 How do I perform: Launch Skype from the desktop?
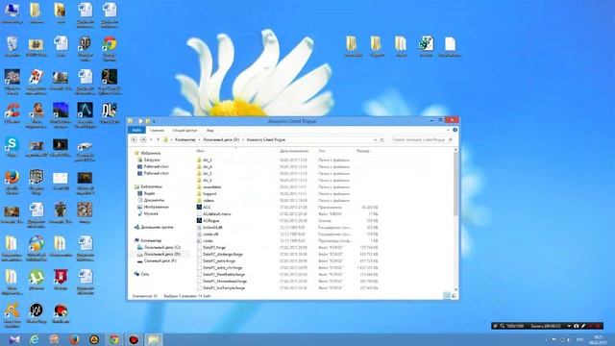[12, 147]
